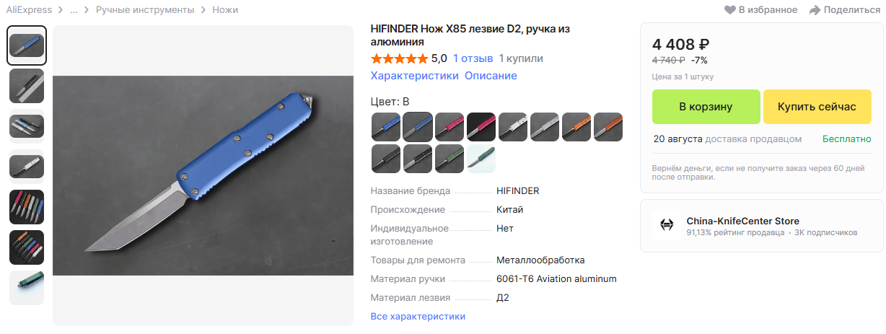Click the heart icon to add to favorites
This screenshot has width=886, height=334.
tap(730, 10)
